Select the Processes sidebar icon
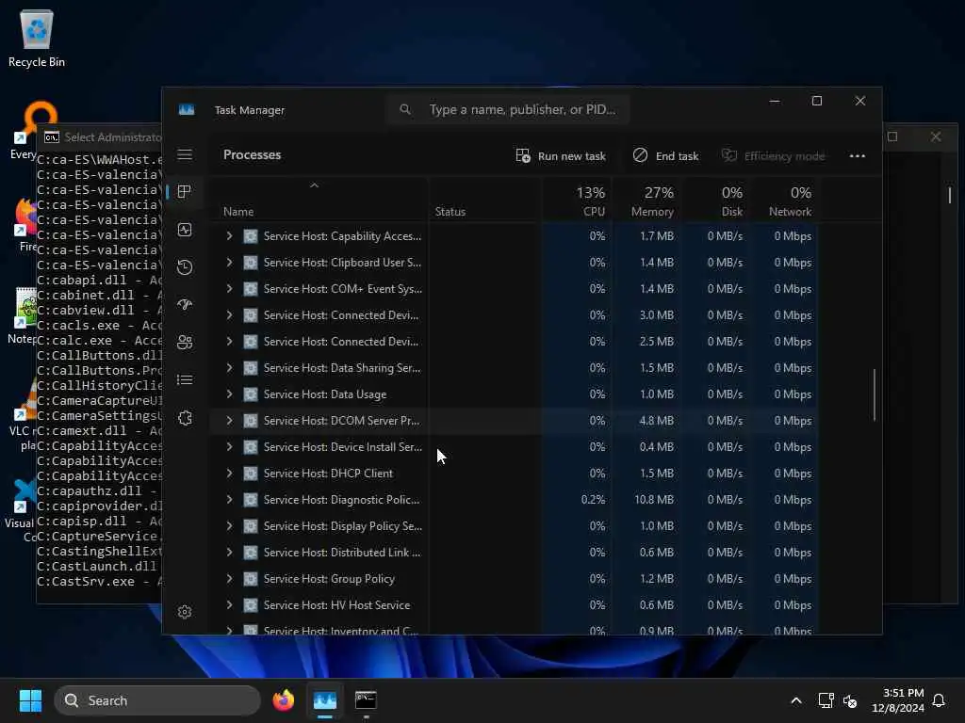The height and width of the screenshot is (723, 965). pos(185,192)
